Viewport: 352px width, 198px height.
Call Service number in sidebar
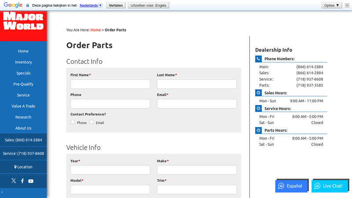point(23,153)
